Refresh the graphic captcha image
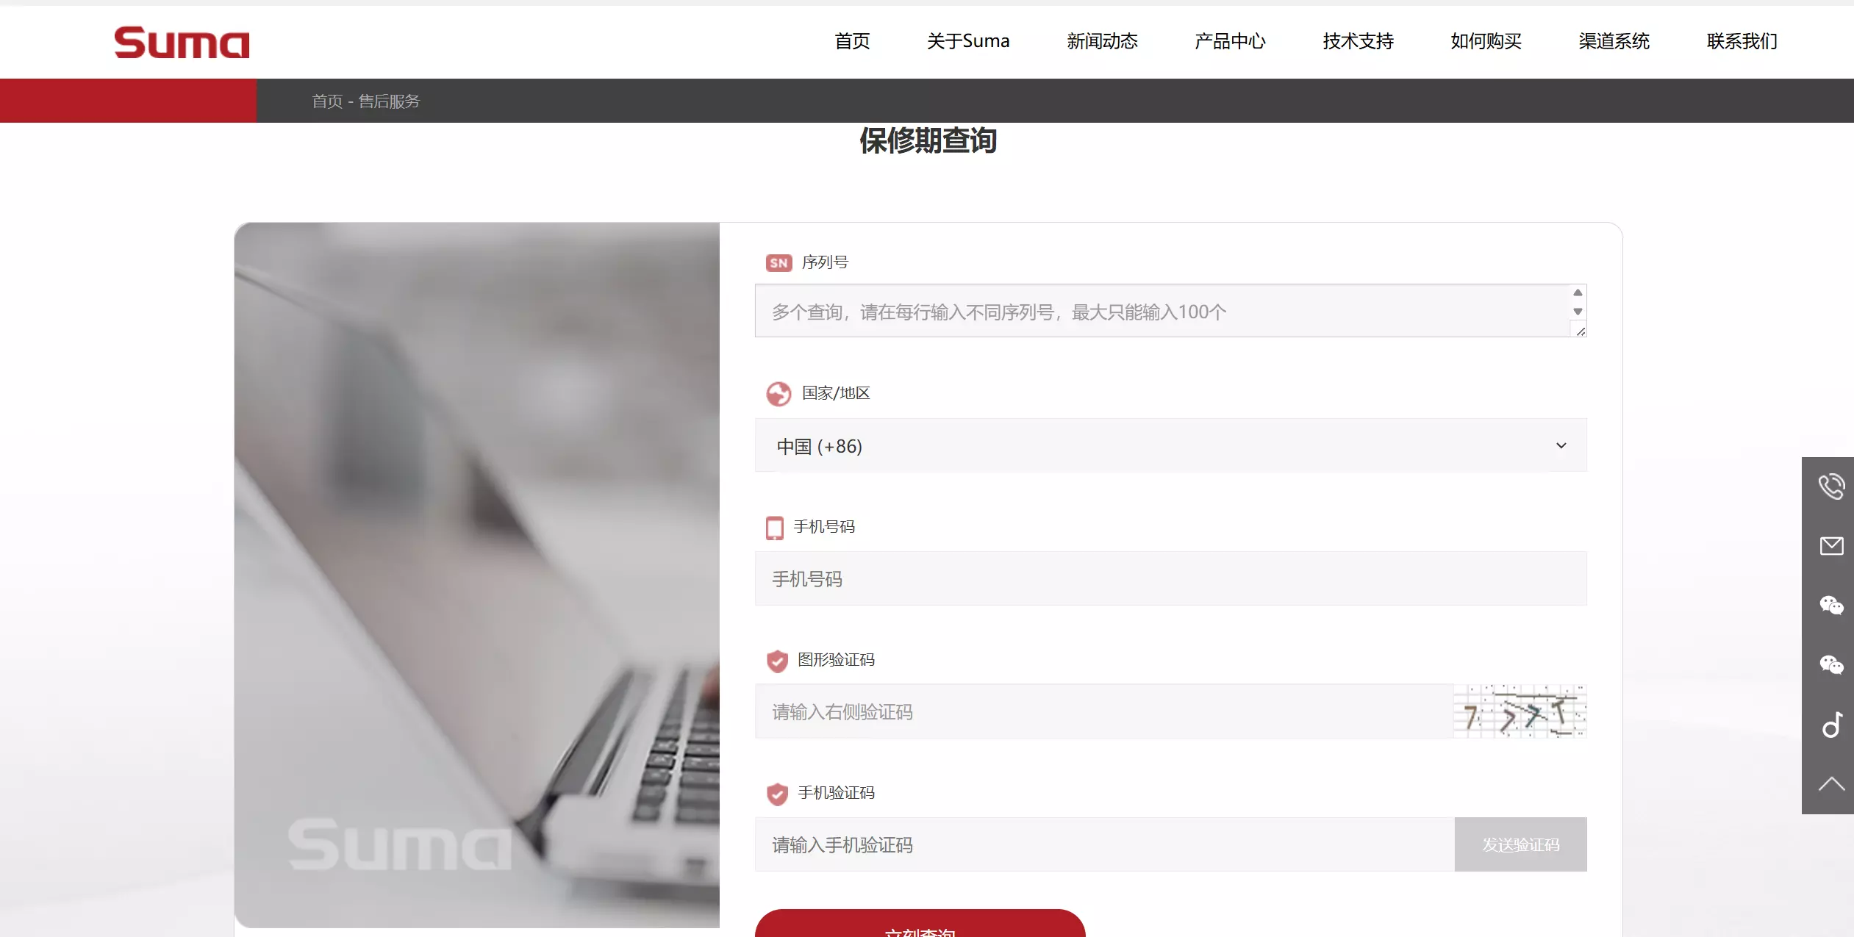Image resolution: width=1854 pixels, height=937 pixels. pos(1520,711)
